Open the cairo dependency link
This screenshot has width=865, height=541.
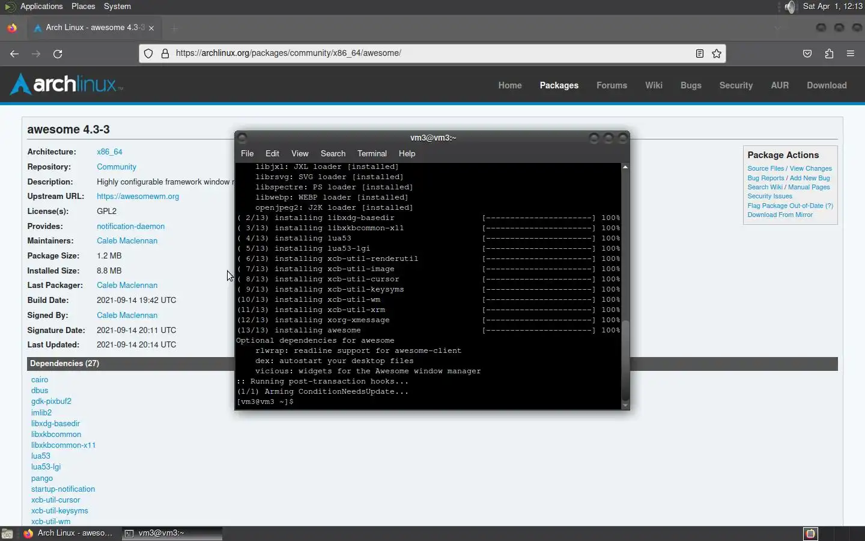(40, 380)
